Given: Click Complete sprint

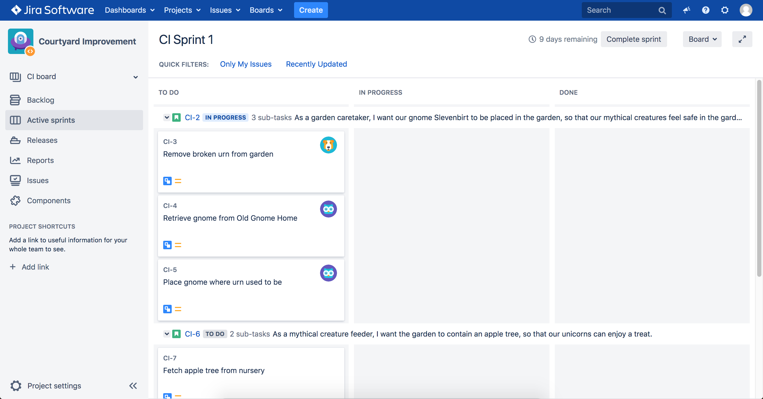Looking at the screenshot, I should tap(633, 39).
